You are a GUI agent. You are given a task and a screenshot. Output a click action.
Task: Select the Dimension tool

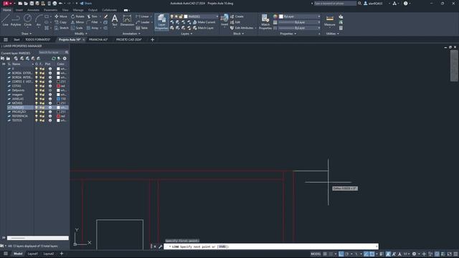tap(127, 21)
